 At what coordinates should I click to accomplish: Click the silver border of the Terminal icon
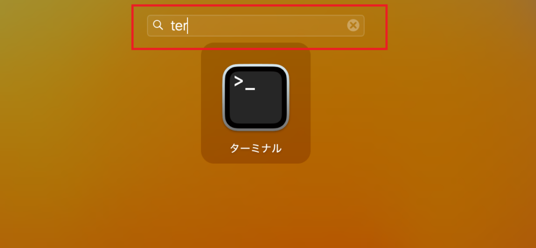(x=225, y=97)
